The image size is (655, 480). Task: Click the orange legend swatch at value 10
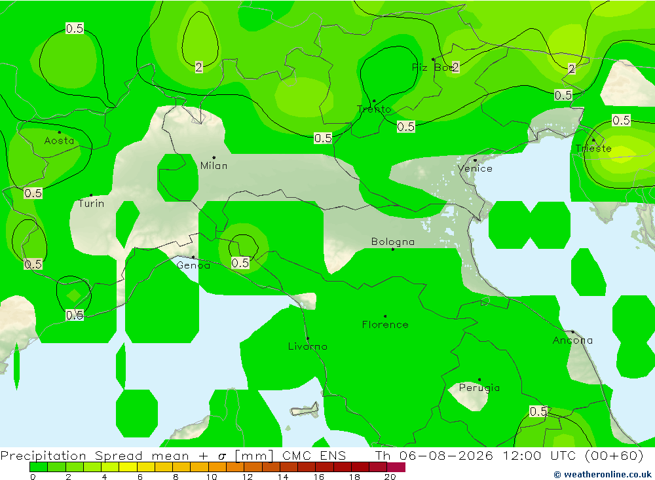point(217,467)
